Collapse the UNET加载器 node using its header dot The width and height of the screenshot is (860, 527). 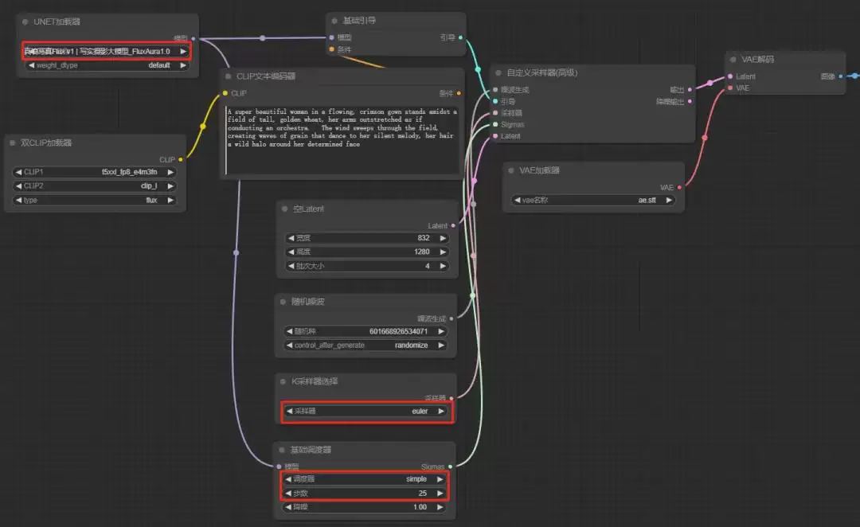click(x=25, y=22)
